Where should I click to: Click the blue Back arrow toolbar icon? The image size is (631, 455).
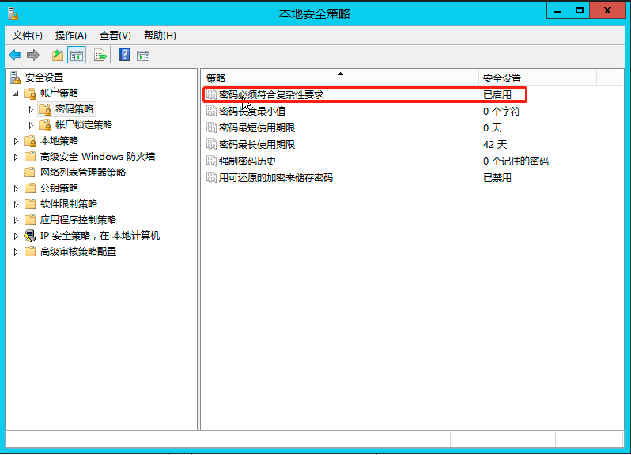click(x=15, y=55)
